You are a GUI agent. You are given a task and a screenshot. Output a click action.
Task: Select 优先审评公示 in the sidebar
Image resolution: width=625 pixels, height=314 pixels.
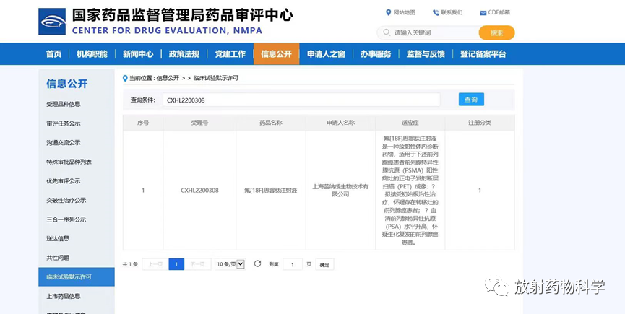click(x=64, y=181)
